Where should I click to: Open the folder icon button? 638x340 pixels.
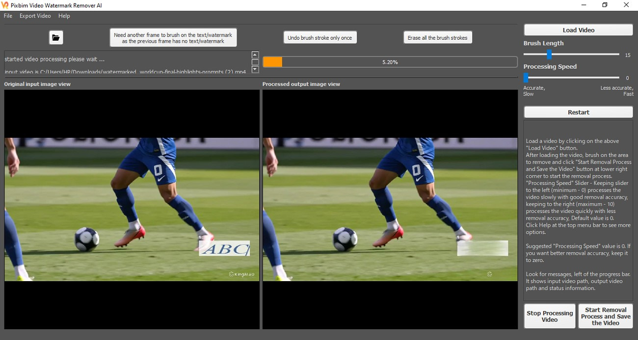point(56,37)
